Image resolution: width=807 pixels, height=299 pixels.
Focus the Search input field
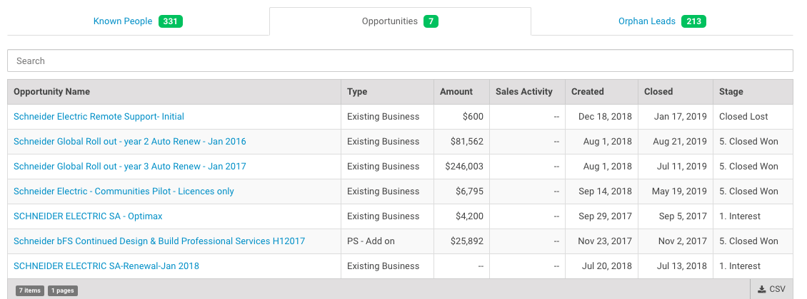[400, 61]
